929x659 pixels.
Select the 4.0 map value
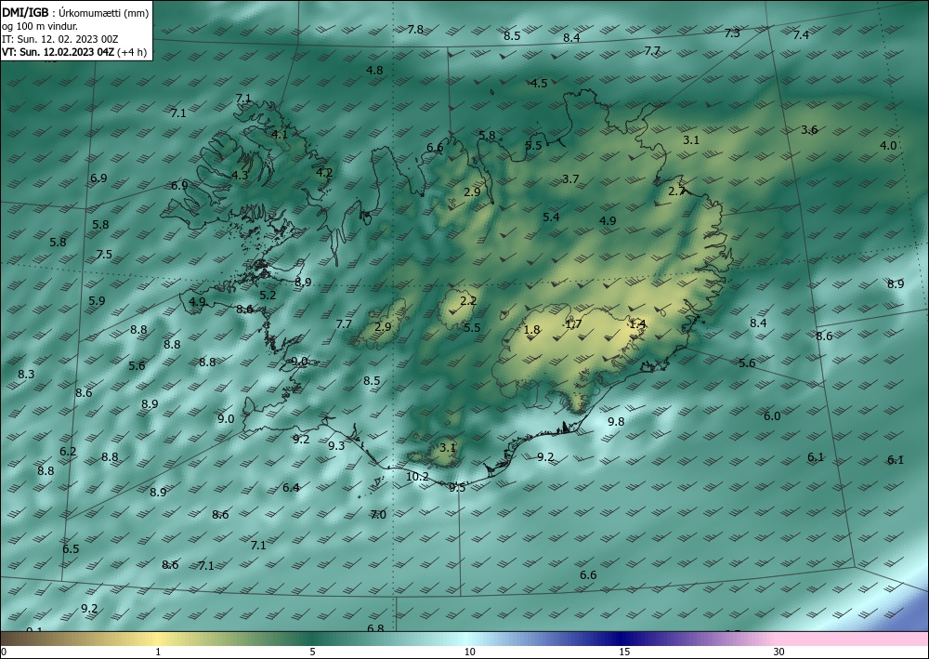tap(887, 145)
